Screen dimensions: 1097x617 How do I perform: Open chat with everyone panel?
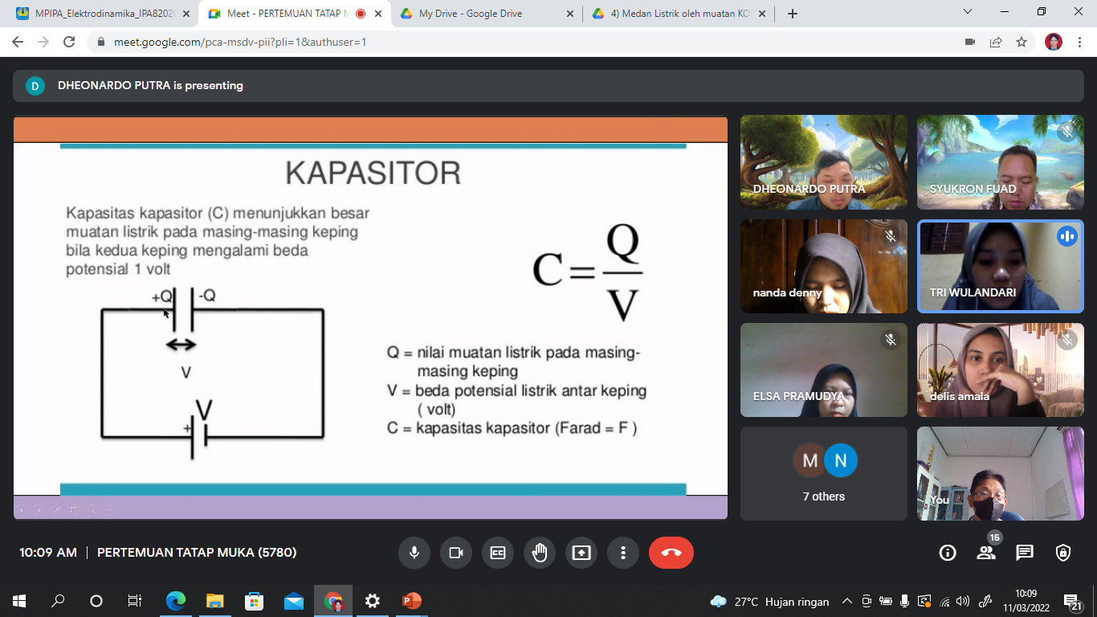(x=1025, y=553)
